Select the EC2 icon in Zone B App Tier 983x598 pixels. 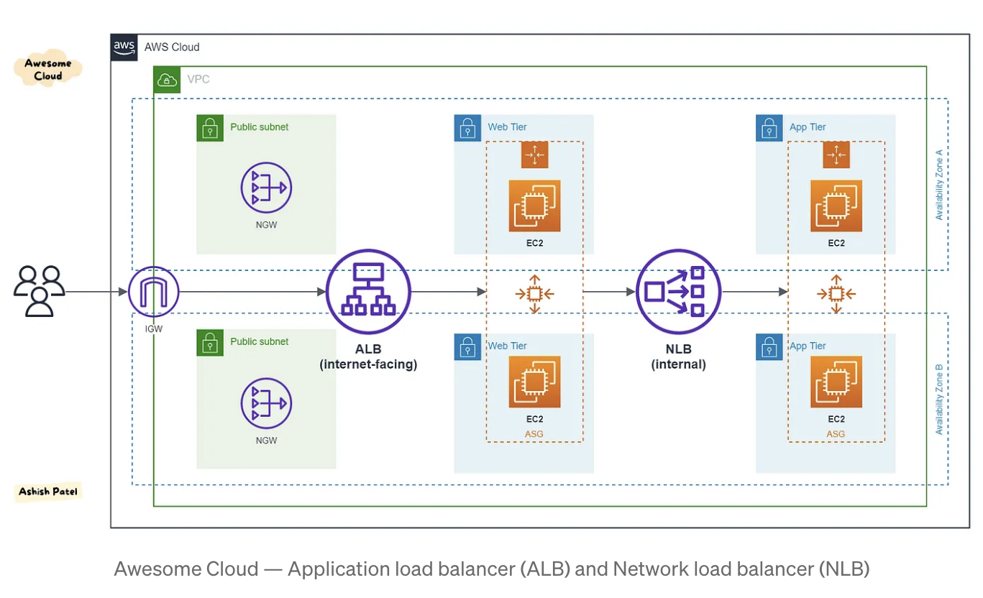(x=836, y=382)
